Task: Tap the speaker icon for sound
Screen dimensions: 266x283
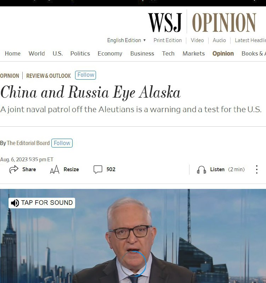Action: point(15,203)
